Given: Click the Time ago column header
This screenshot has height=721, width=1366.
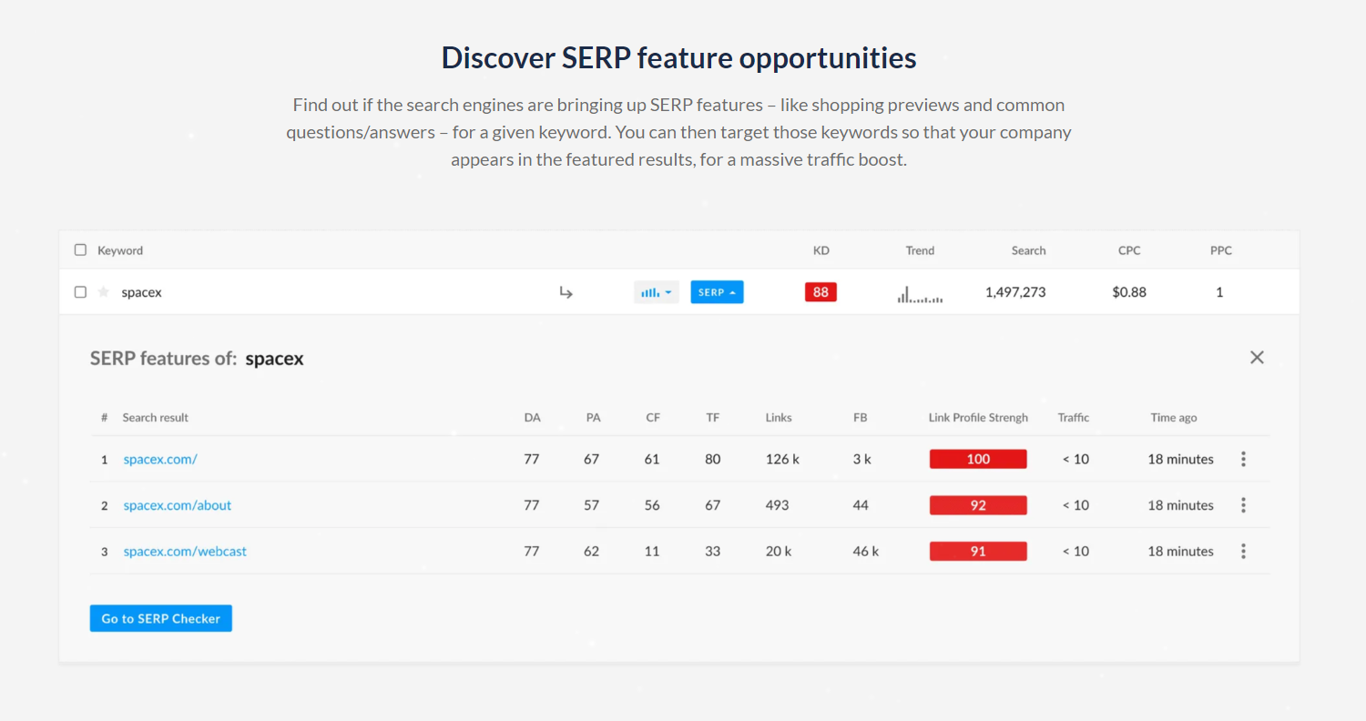Looking at the screenshot, I should pyautogui.click(x=1174, y=418).
